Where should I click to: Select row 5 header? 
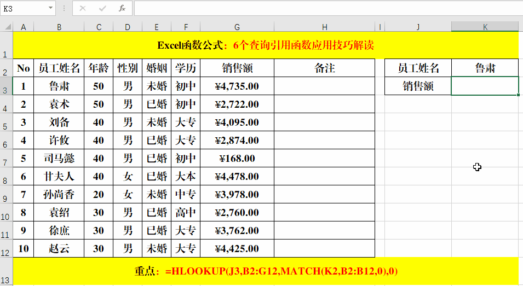(x=7, y=122)
